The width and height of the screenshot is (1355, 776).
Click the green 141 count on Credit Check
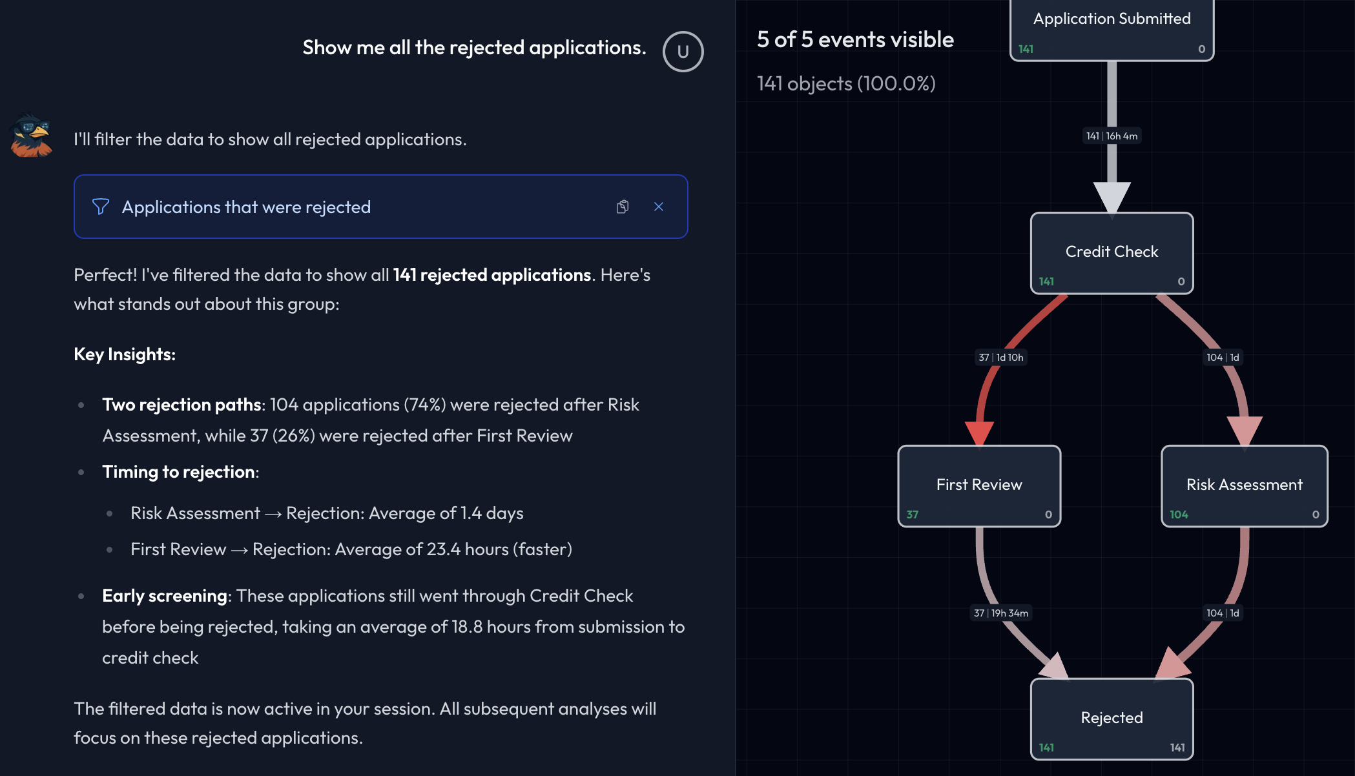[1046, 281]
